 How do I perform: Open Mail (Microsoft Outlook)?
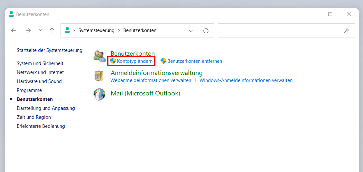pyautogui.click(x=145, y=94)
